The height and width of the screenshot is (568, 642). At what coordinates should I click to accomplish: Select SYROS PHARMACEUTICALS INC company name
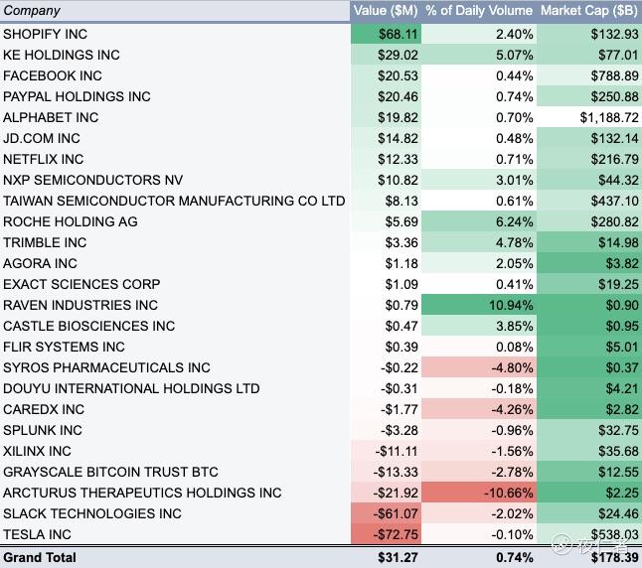point(107,367)
